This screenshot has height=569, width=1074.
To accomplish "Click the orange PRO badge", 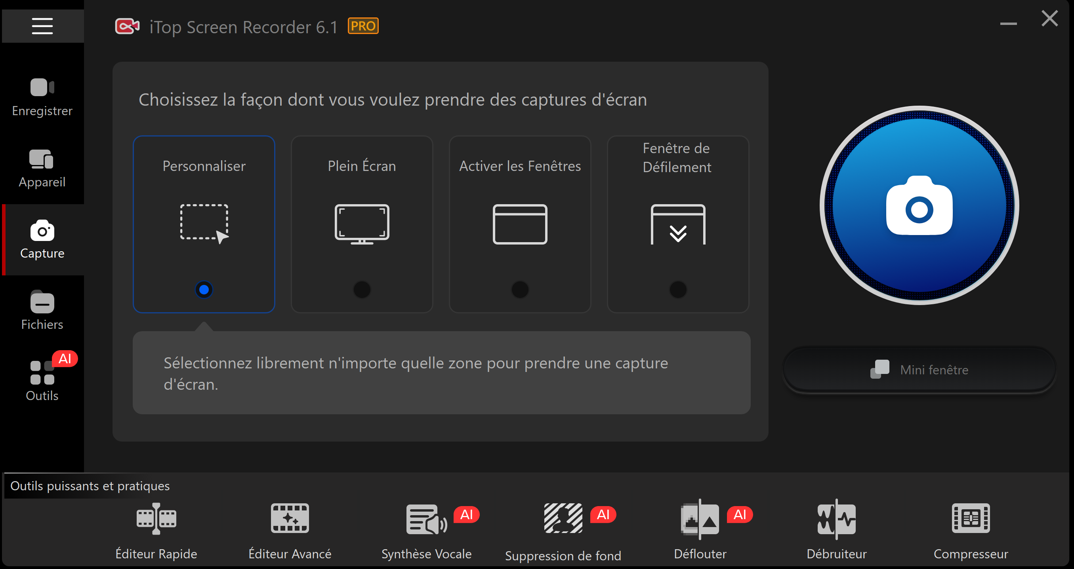I will point(363,26).
